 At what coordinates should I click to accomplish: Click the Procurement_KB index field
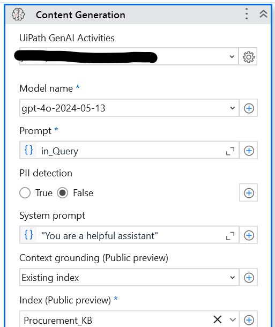pos(129,319)
